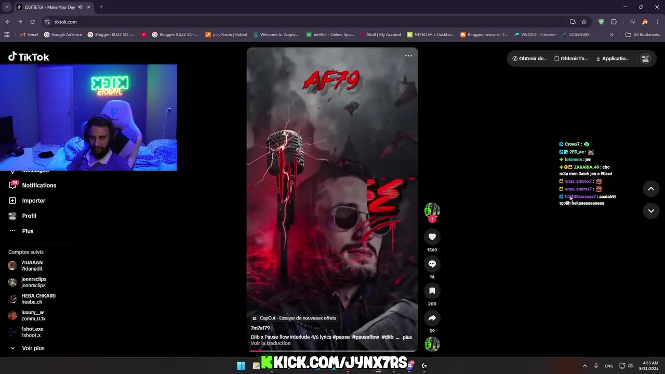The image size is (665, 374).
Task: Open Notifications in the TikTok sidebar
Action: pyautogui.click(x=33, y=185)
